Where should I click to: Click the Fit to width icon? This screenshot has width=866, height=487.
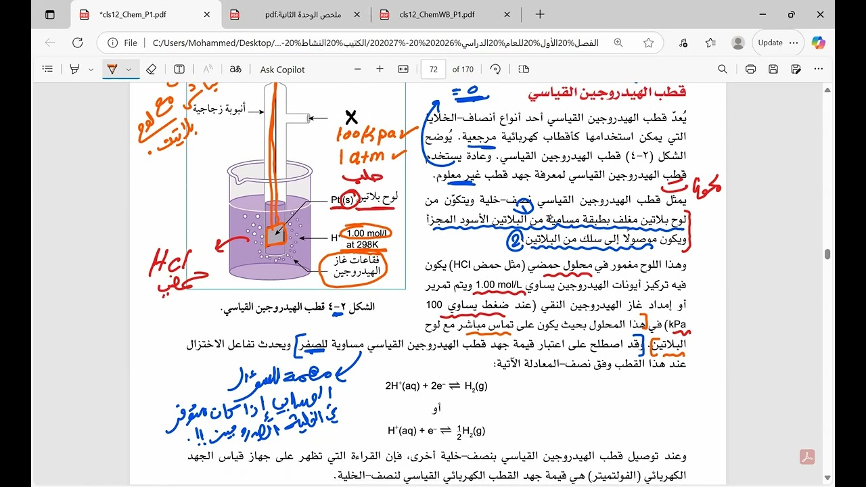(403, 69)
